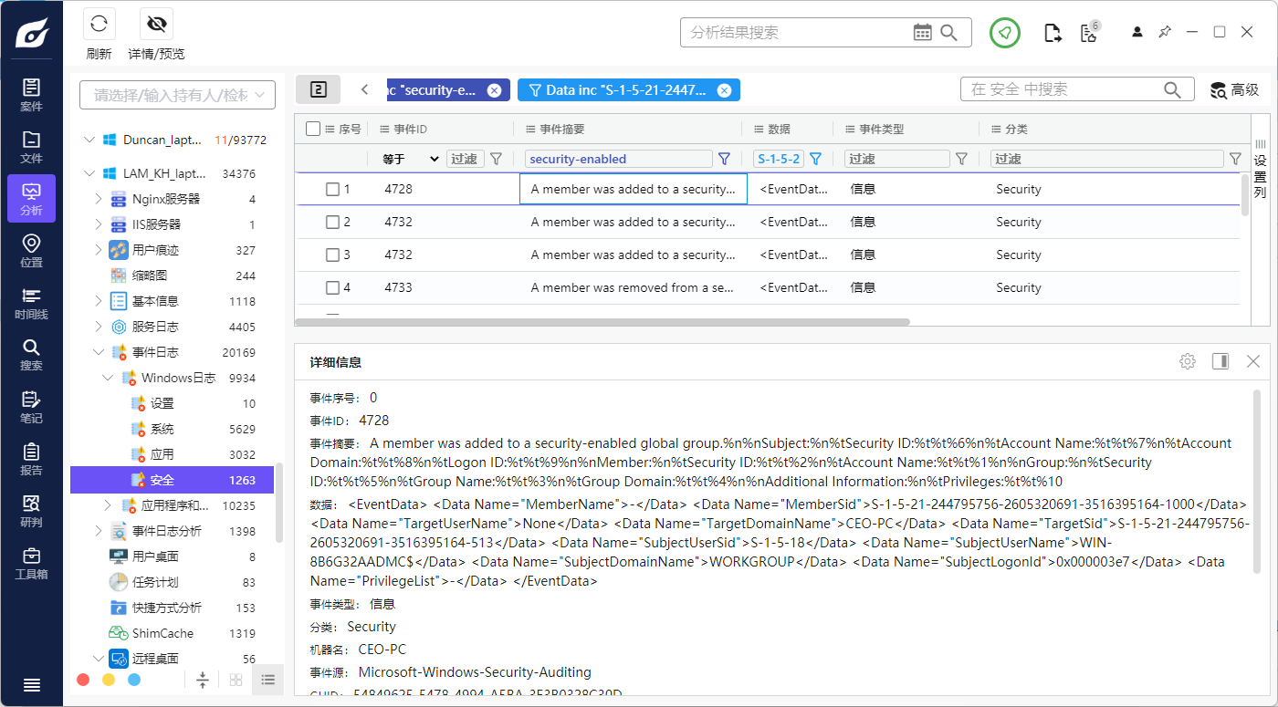1278x707 pixels.
Task: Check the checkbox for row 1
Action: 333,189
